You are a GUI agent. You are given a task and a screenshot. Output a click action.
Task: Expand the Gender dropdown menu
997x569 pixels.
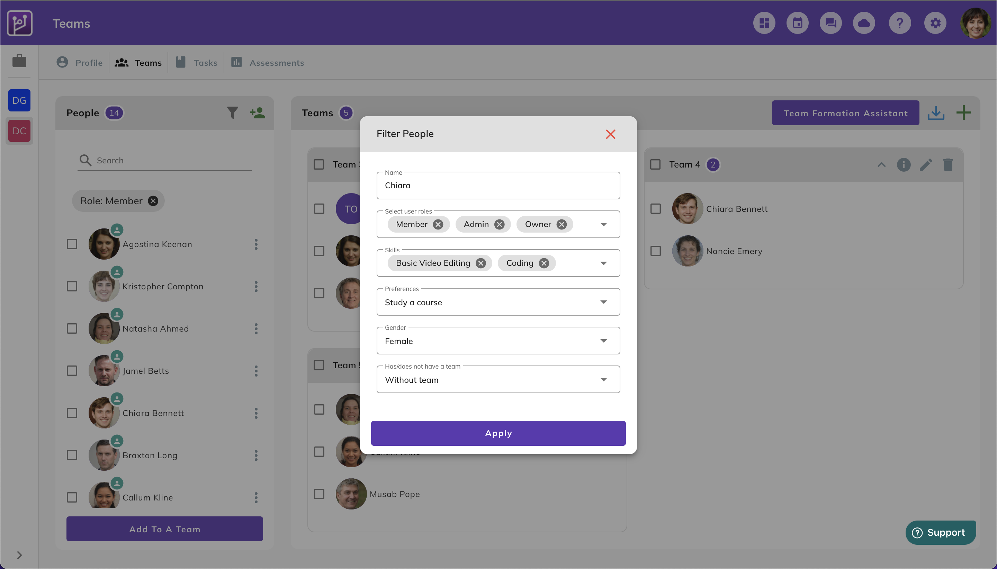coord(603,340)
